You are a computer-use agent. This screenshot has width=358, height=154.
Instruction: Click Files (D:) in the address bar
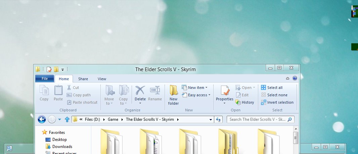[x=92, y=119]
